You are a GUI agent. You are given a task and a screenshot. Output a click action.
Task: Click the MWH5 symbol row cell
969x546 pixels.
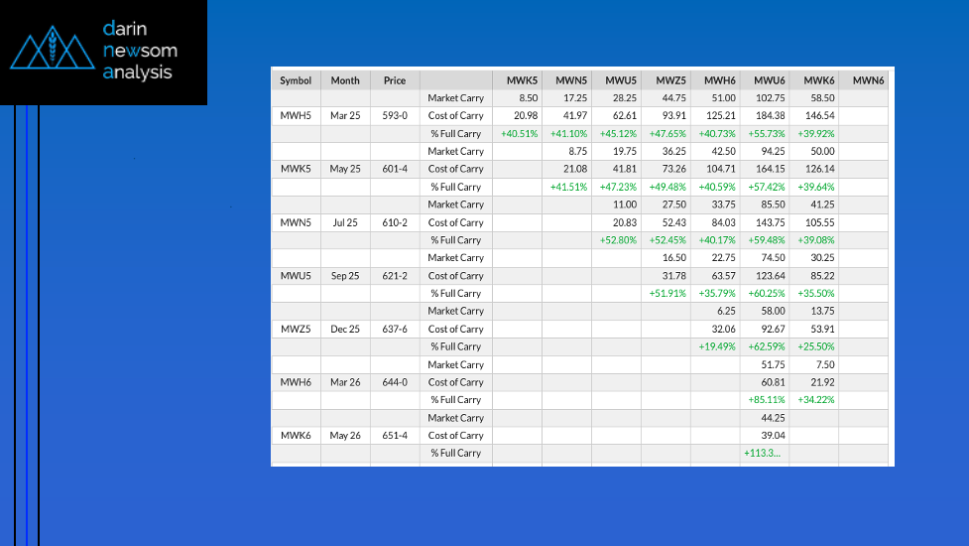pos(296,115)
